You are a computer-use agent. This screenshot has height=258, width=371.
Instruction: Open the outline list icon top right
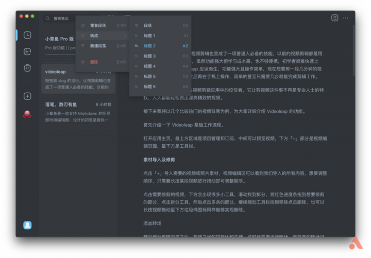pos(334,18)
